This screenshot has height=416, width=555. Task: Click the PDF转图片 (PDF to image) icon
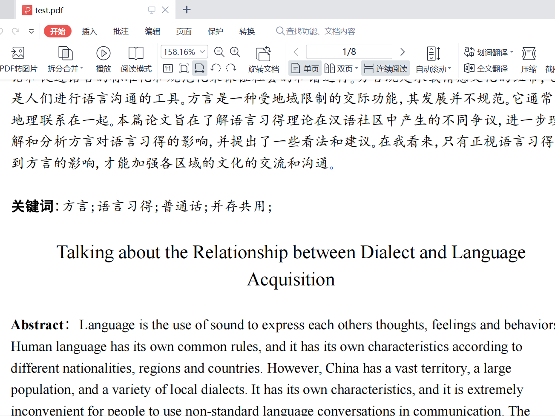18,53
